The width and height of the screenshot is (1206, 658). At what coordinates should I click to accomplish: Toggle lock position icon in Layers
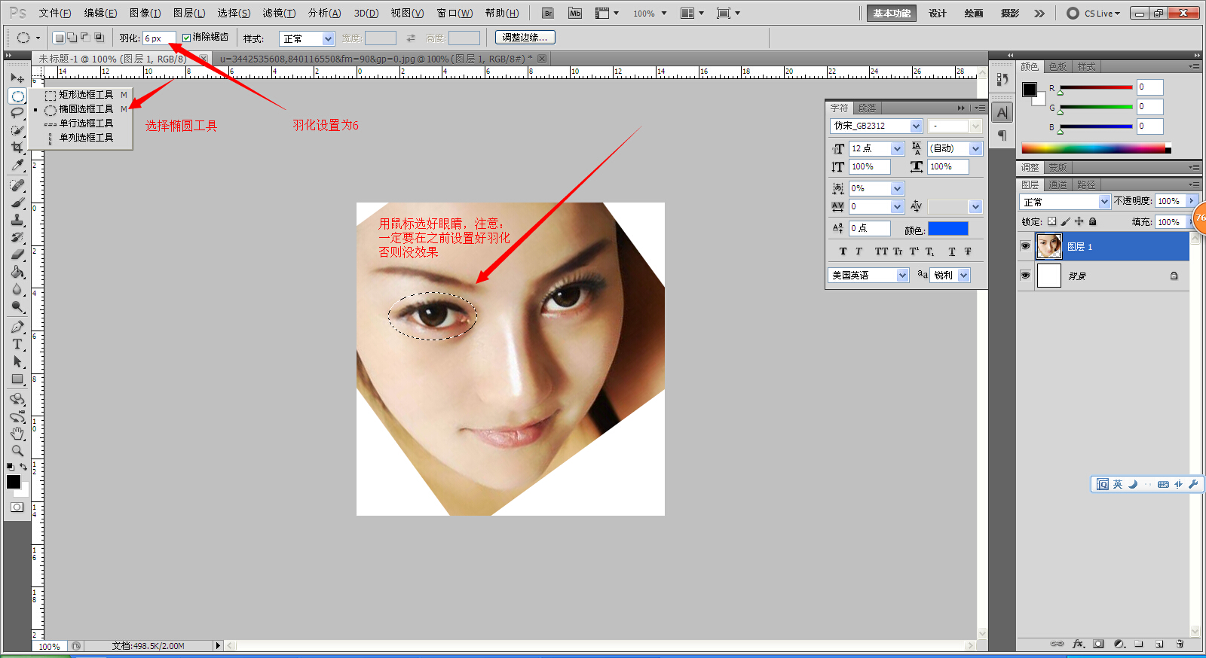coord(1079,221)
